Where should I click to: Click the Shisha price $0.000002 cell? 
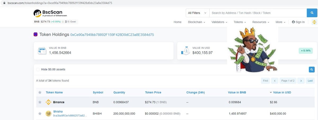tap(163, 114)
